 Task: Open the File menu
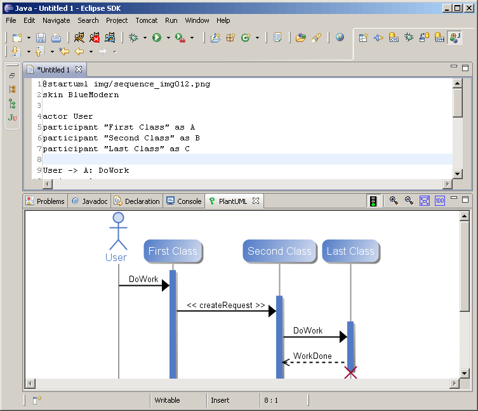coord(11,20)
